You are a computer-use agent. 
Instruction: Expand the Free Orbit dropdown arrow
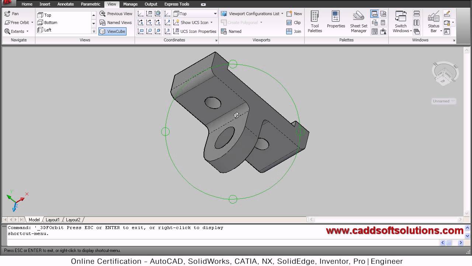[x=32, y=23]
